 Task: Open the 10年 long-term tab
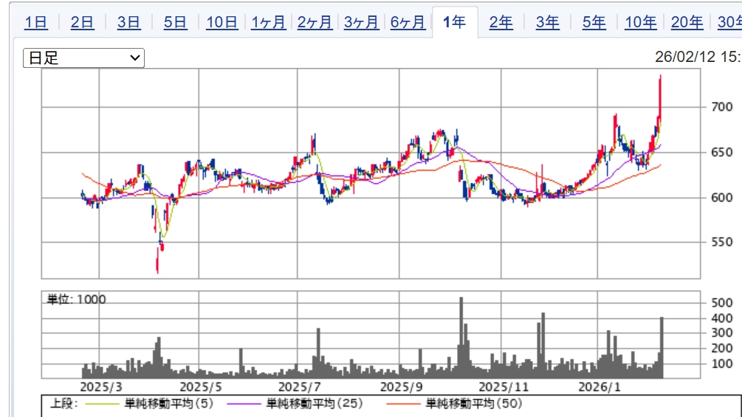[x=640, y=23]
